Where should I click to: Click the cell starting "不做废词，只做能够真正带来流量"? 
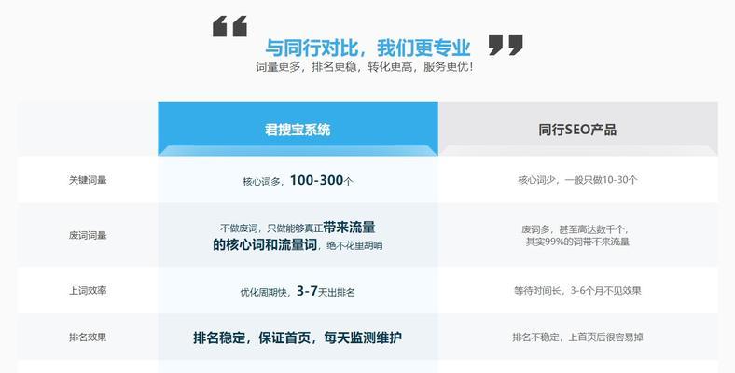pyautogui.click(x=298, y=236)
